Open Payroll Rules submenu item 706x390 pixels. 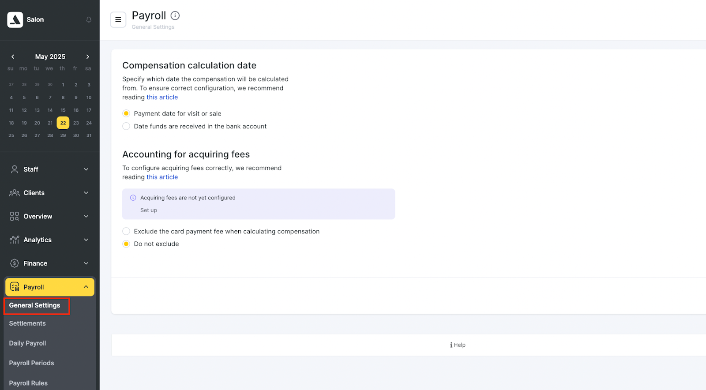(x=28, y=383)
